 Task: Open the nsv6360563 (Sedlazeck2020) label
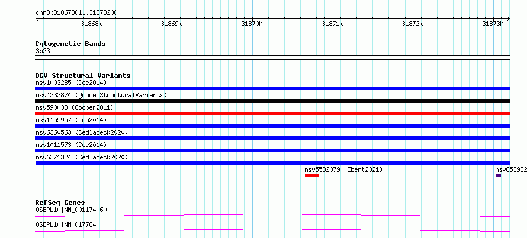coord(82,132)
